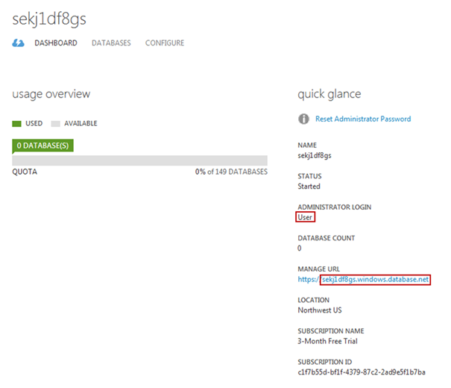
Task: Open the cloud quick-start icon tab
Action: point(18,43)
